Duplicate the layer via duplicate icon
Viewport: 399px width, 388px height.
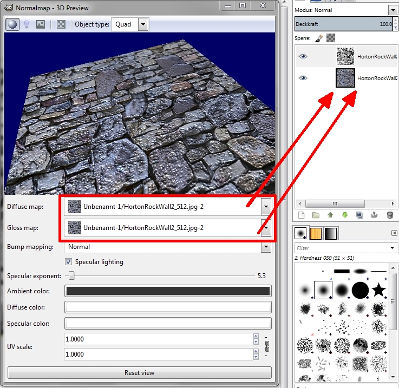(x=359, y=215)
